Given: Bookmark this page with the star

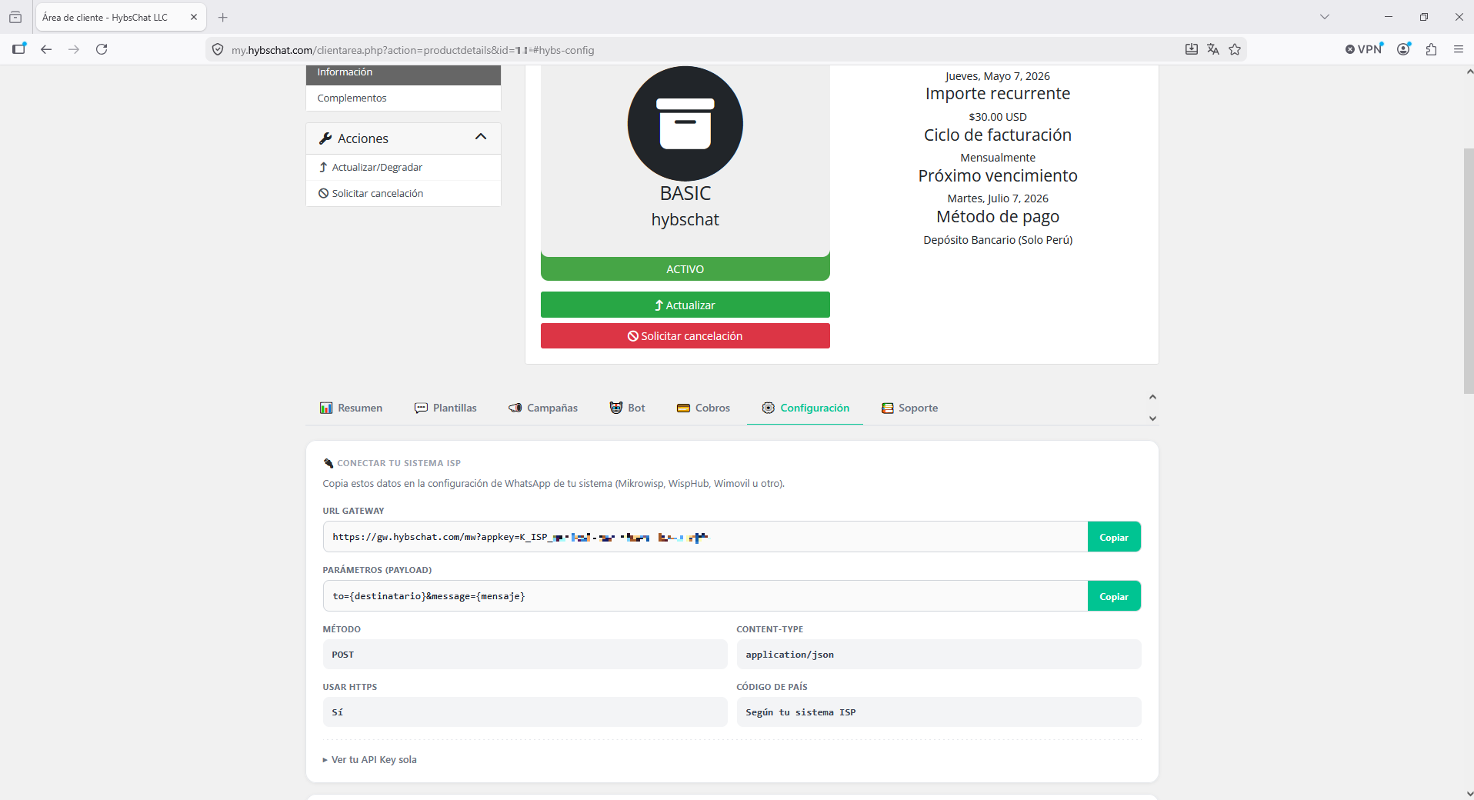Looking at the screenshot, I should (x=1235, y=49).
